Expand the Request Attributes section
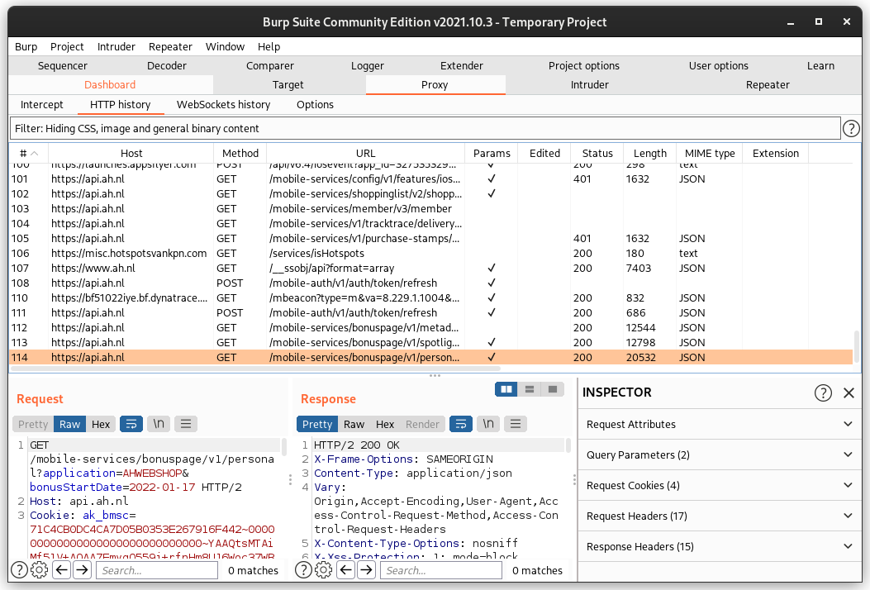The image size is (870, 590). [x=717, y=424]
